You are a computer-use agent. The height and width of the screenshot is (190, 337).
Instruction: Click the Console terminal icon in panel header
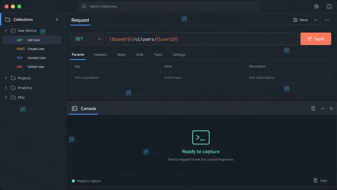75,108
